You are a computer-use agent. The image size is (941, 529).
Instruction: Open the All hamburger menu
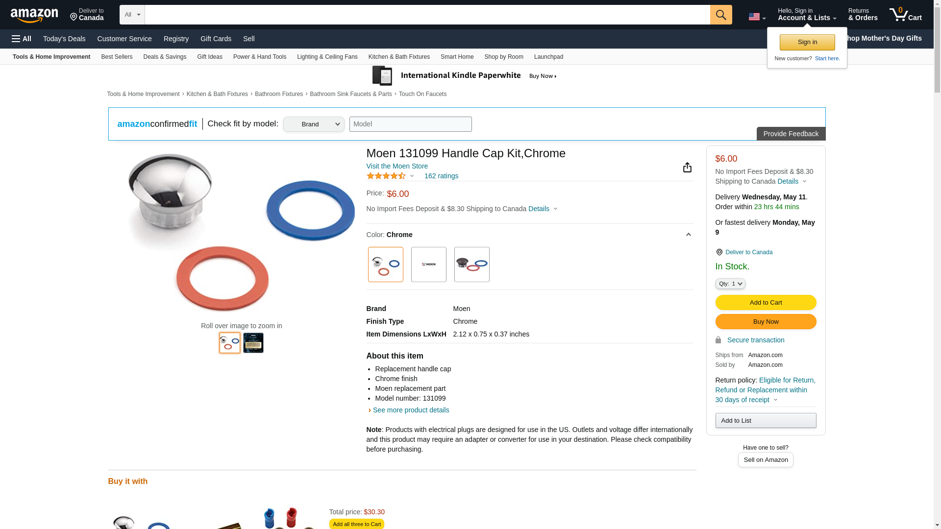[x=22, y=39]
